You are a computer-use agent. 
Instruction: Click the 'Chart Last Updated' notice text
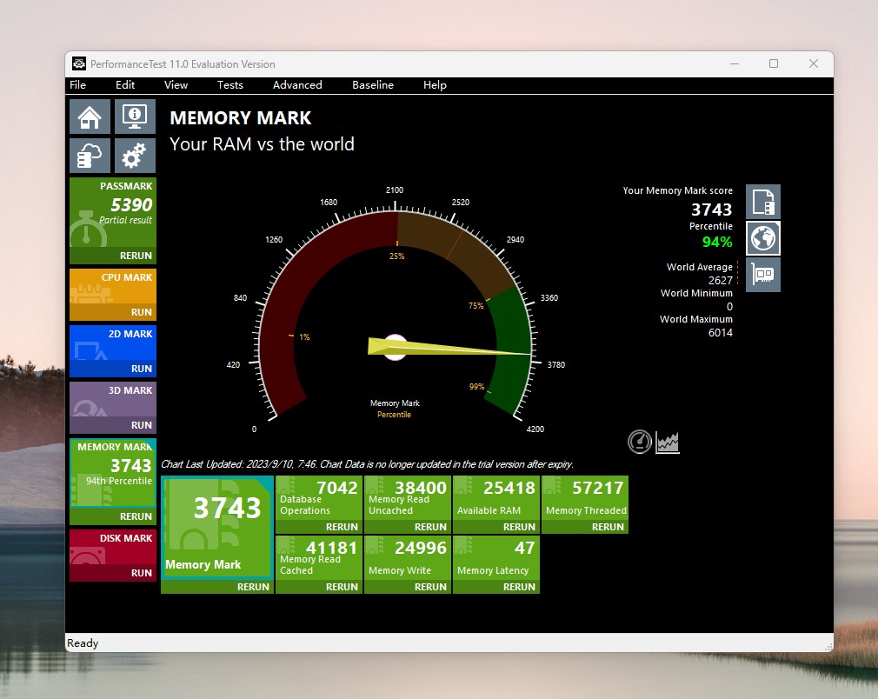[x=368, y=464]
